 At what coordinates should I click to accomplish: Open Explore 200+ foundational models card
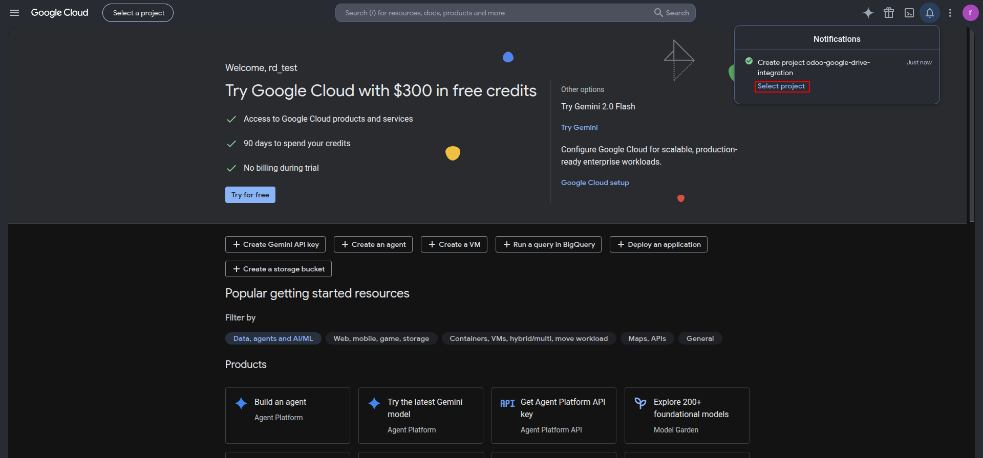pos(687,416)
